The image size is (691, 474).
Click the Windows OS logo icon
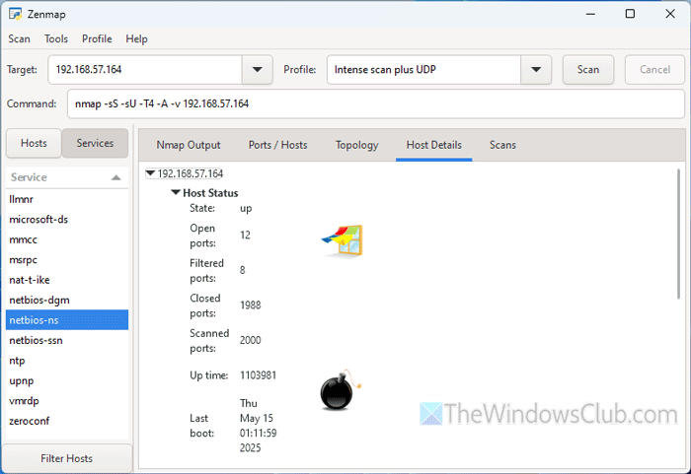pyautogui.click(x=343, y=240)
